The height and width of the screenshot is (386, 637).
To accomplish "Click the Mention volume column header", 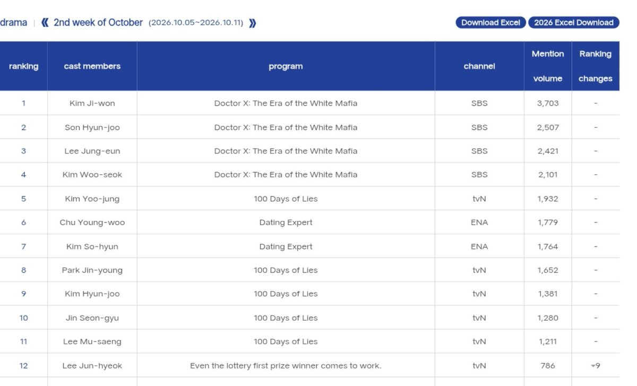I will [x=548, y=66].
